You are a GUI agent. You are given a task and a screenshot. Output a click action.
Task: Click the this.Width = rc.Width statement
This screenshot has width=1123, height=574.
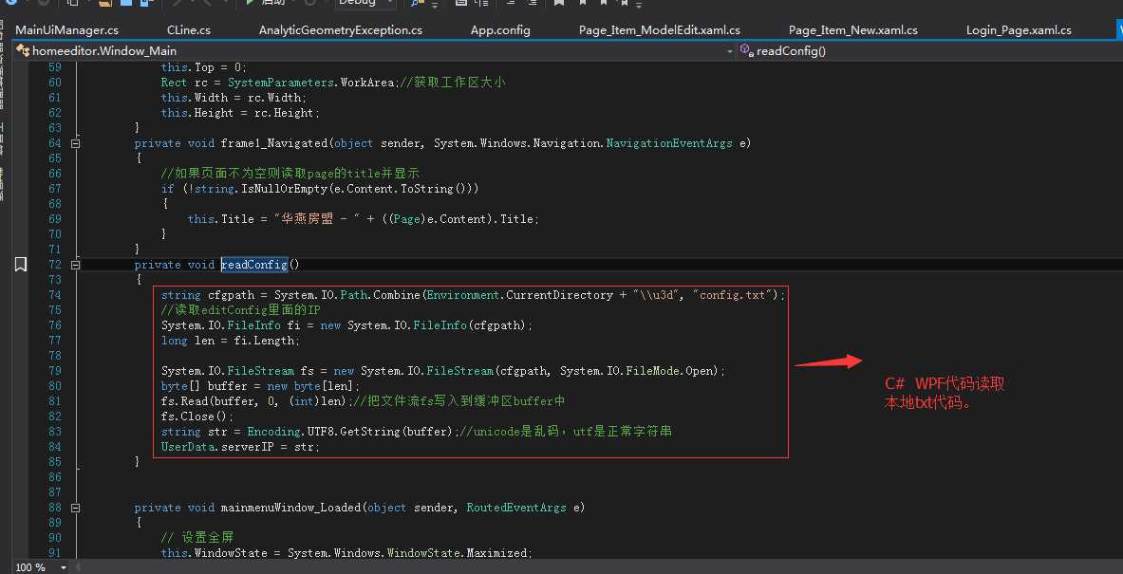tap(234, 98)
